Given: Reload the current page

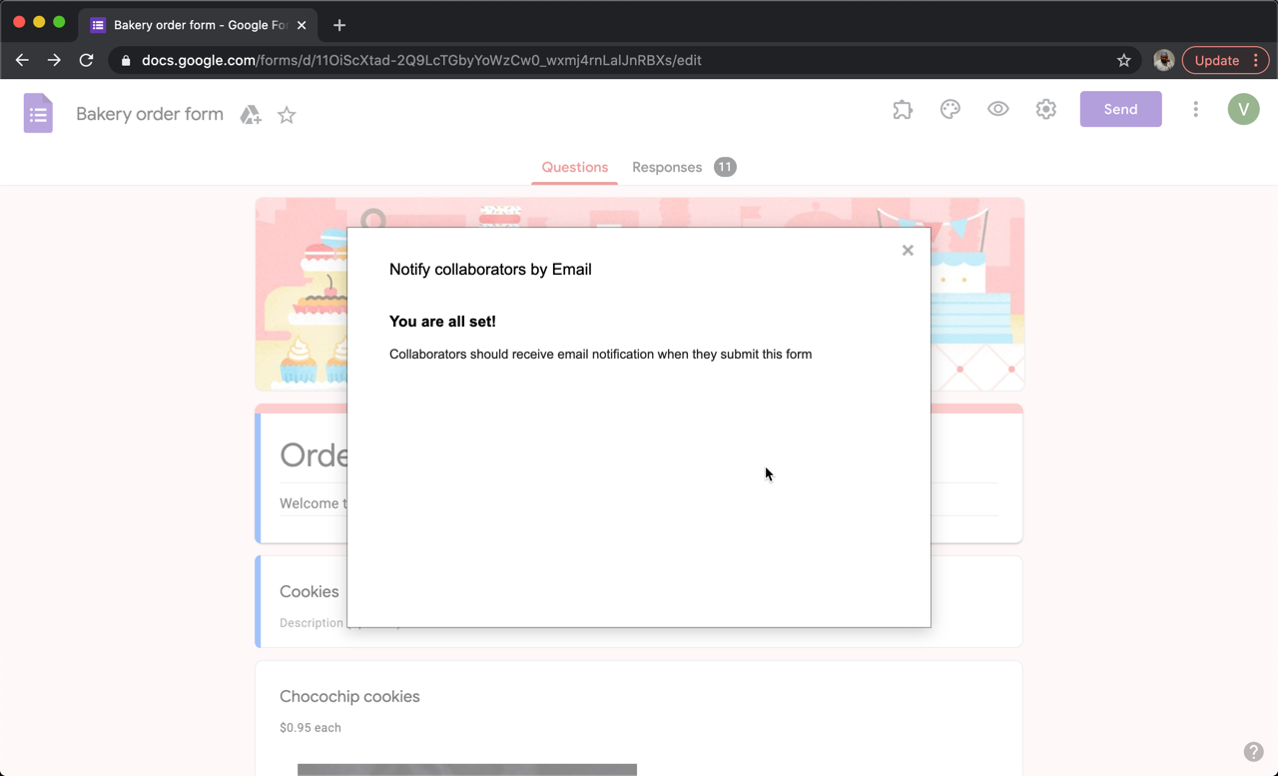Looking at the screenshot, I should coord(86,60).
